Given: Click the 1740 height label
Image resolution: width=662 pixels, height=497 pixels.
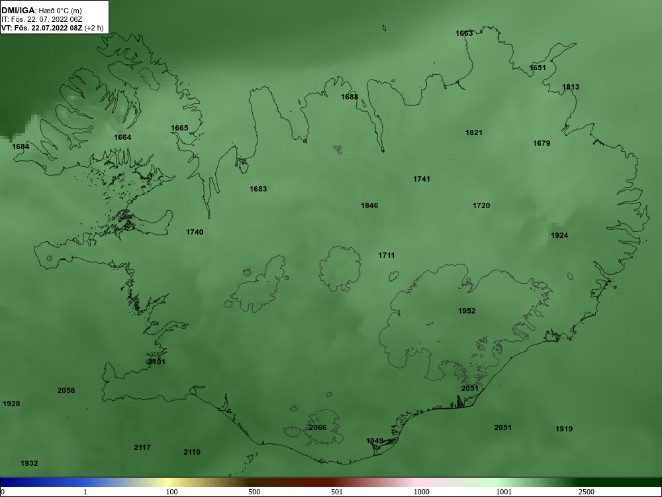Looking at the screenshot, I should pos(195,232).
